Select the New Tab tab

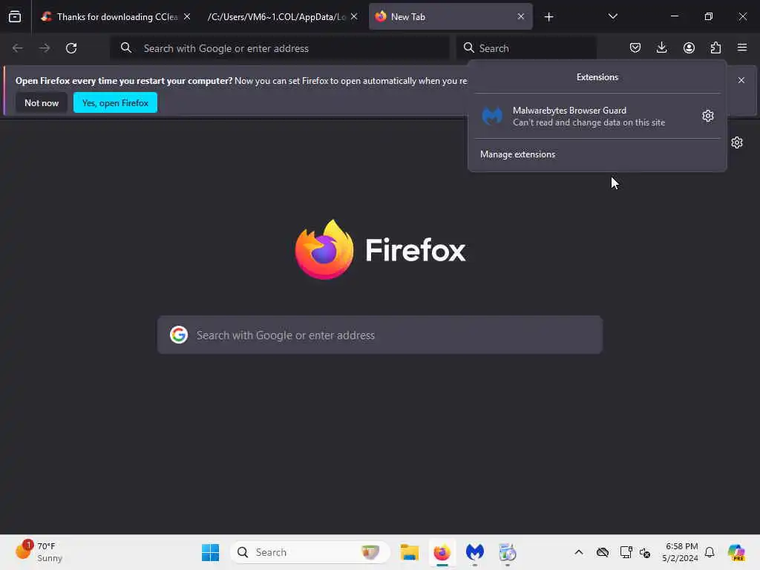[451, 16]
